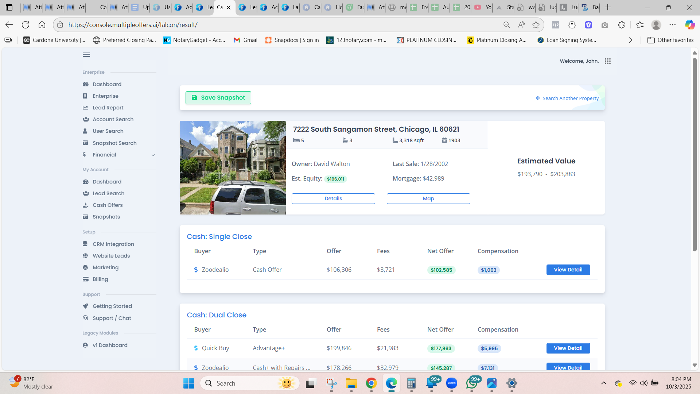
Task: Open Lead Report from the sidebar
Action: (107, 107)
